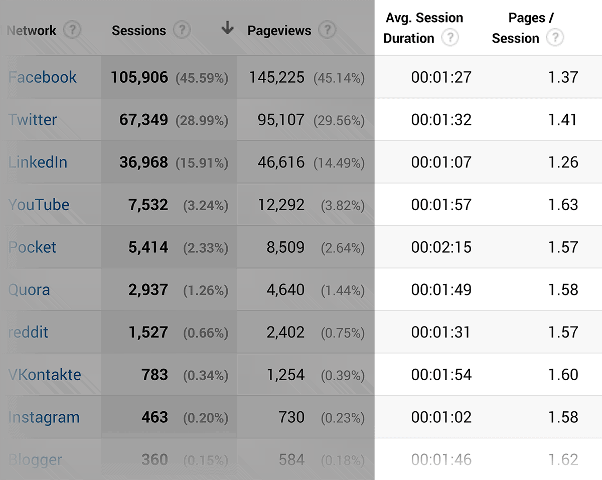Select Quora sessions value 2,937
The image size is (602, 480).
point(148,290)
